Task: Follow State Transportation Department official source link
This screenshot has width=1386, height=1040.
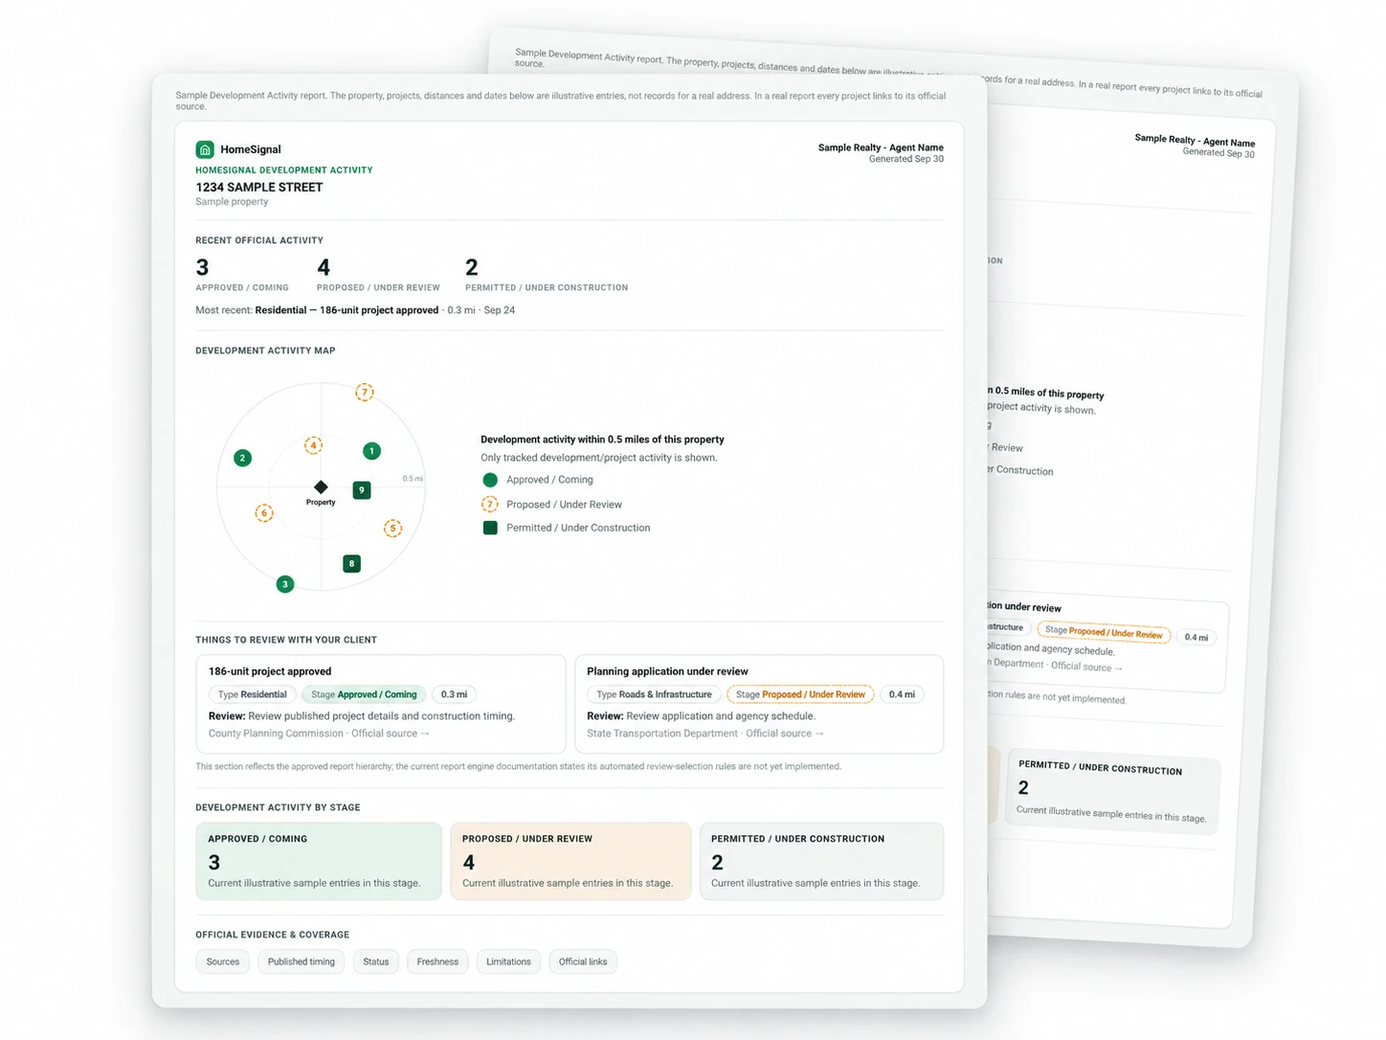Action: point(785,734)
